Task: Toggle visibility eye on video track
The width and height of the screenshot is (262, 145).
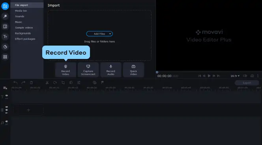Action: (x=7, y=107)
